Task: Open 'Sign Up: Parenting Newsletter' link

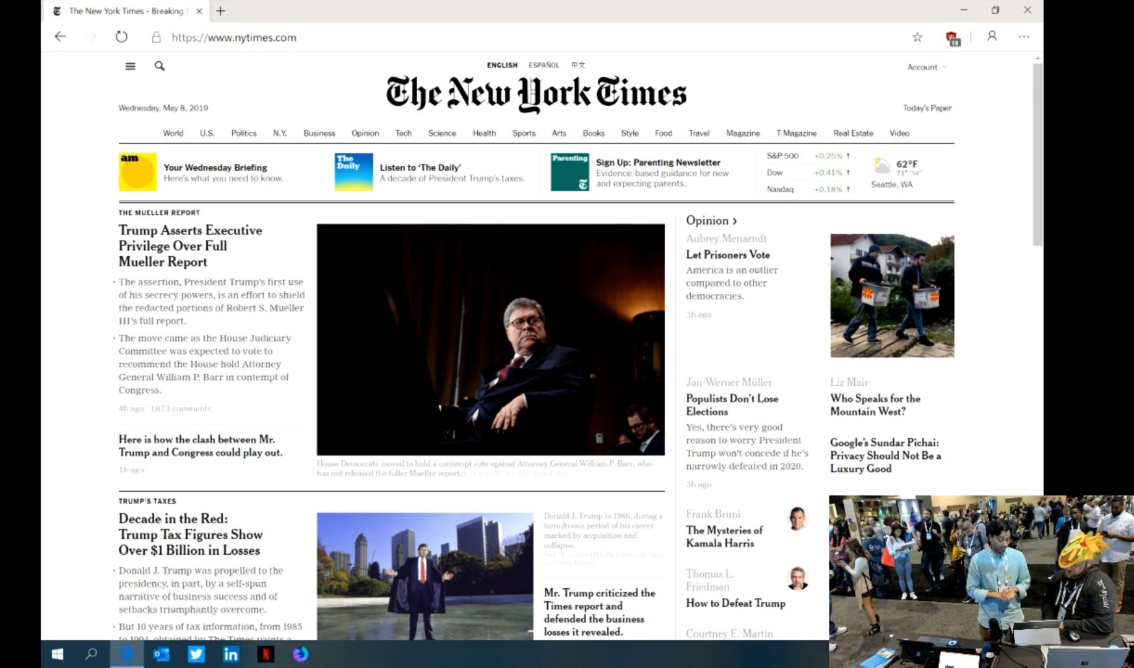Action: [x=658, y=162]
